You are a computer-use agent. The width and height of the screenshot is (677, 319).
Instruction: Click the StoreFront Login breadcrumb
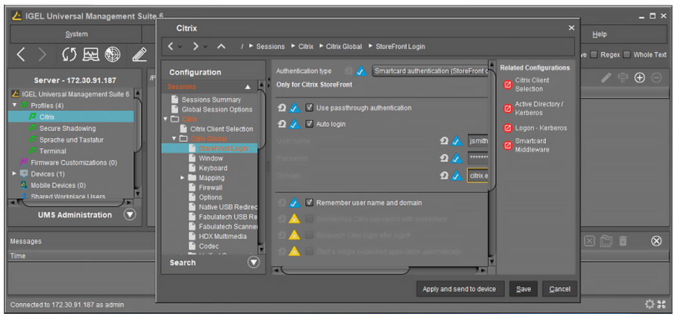pyautogui.click(x=400, y=46)
